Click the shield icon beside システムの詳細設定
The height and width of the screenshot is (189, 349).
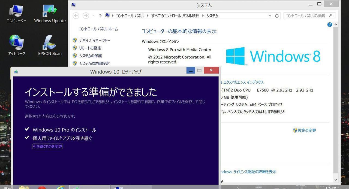(x=75, y=63)
